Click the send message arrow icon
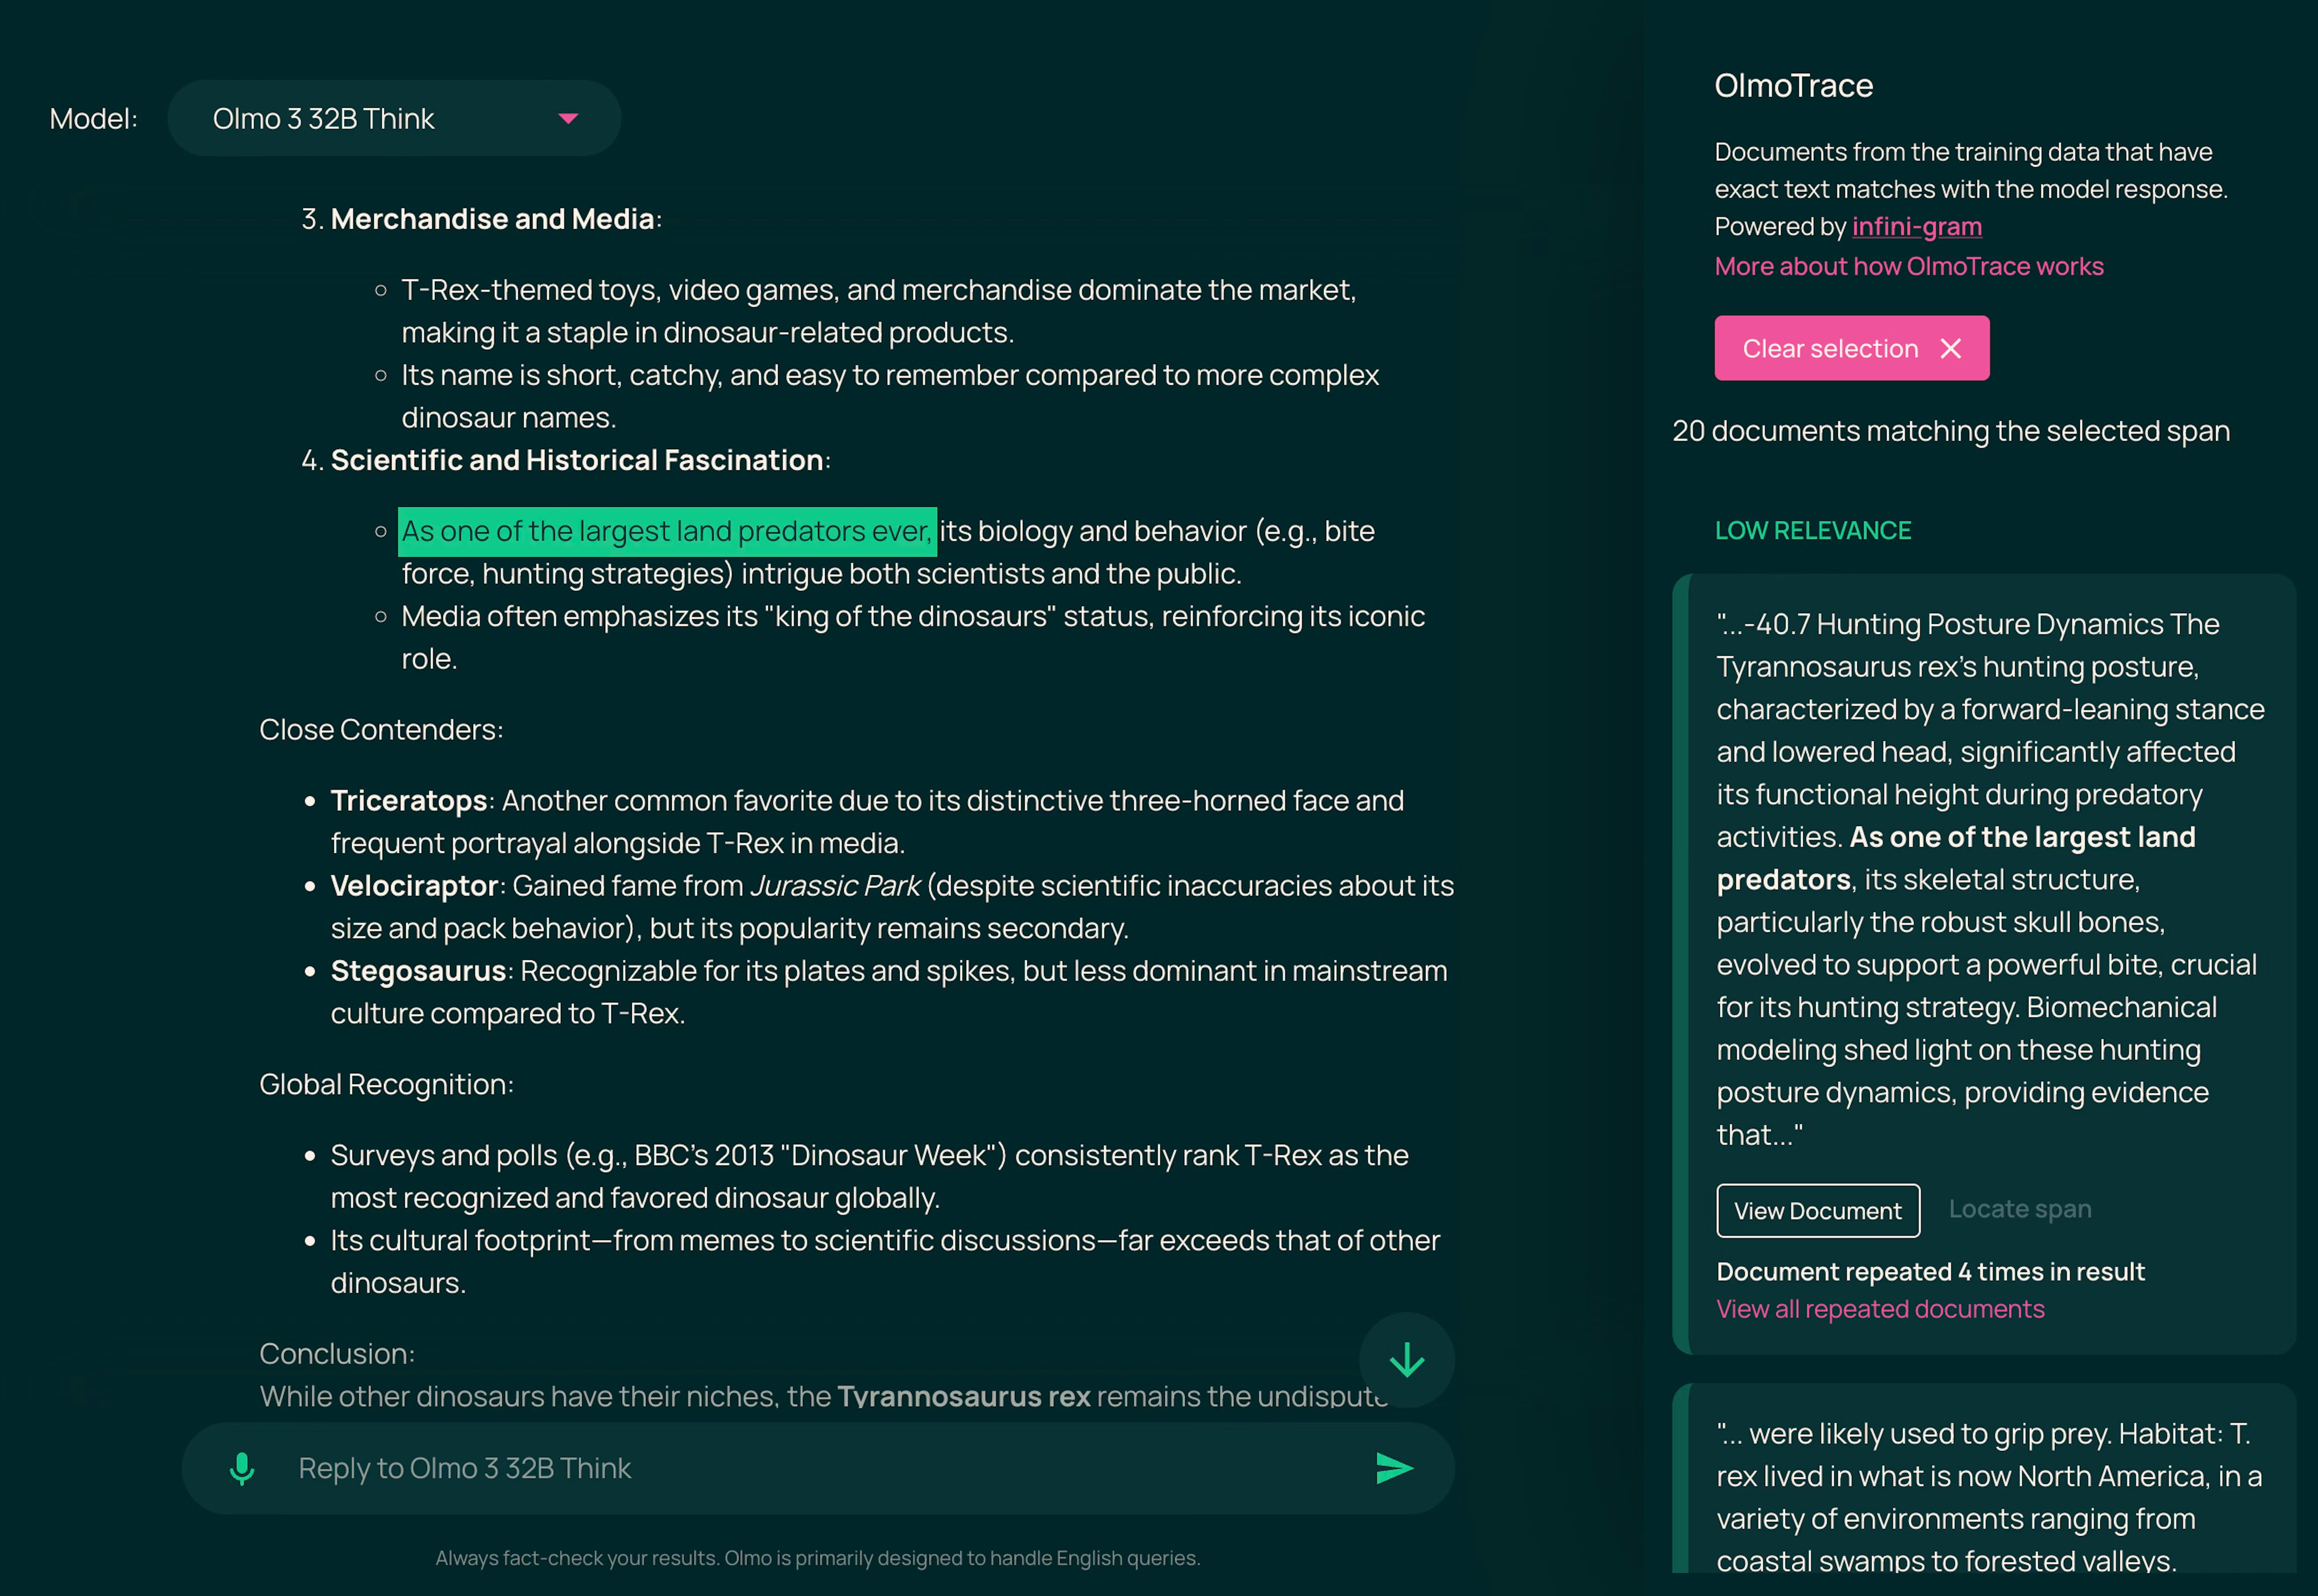 pos(1394,1468)
